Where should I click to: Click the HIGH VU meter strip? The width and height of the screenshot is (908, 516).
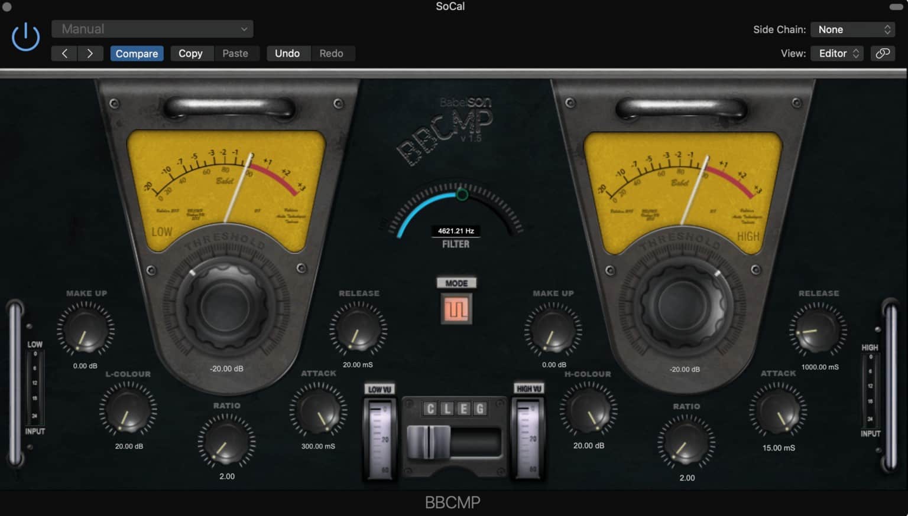pyautogui.click(x=528, y=439)
